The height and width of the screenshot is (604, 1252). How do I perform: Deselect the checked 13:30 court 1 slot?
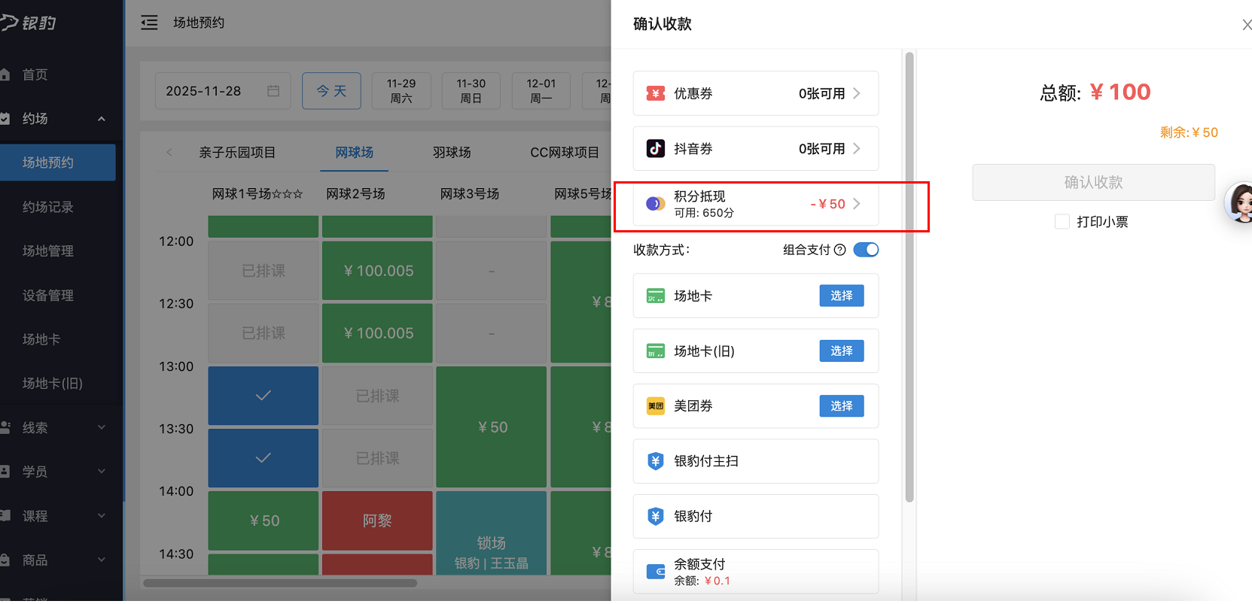pyautogui.click(x=263, y=458)
